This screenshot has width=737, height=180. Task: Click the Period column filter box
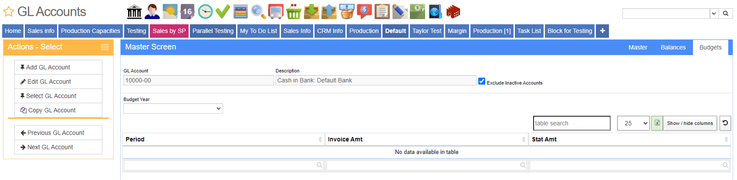223,165
